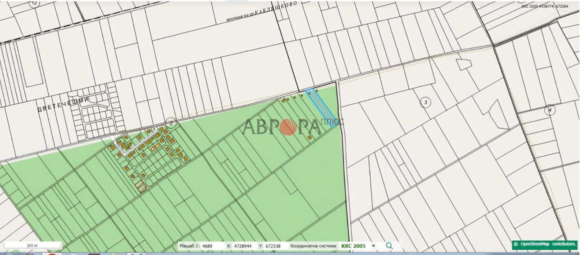
Task: Select the blue highlighted parcel on the map
Action: (322, 108)
